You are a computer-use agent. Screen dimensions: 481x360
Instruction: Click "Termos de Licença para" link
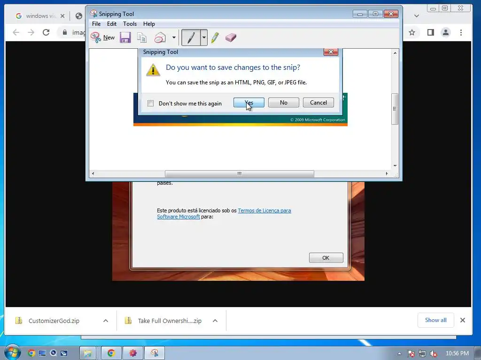click(264, 210)
